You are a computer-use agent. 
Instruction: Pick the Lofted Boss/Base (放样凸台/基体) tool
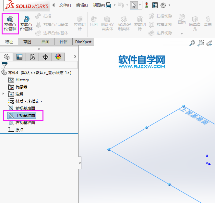tap(52, 25)
